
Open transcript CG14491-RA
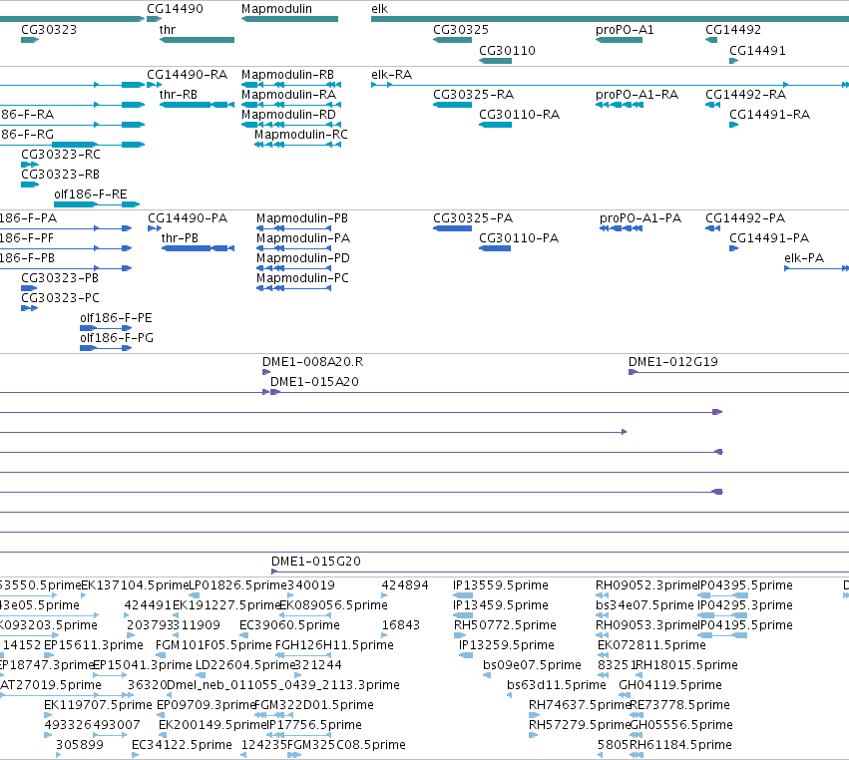pos(769,115)
